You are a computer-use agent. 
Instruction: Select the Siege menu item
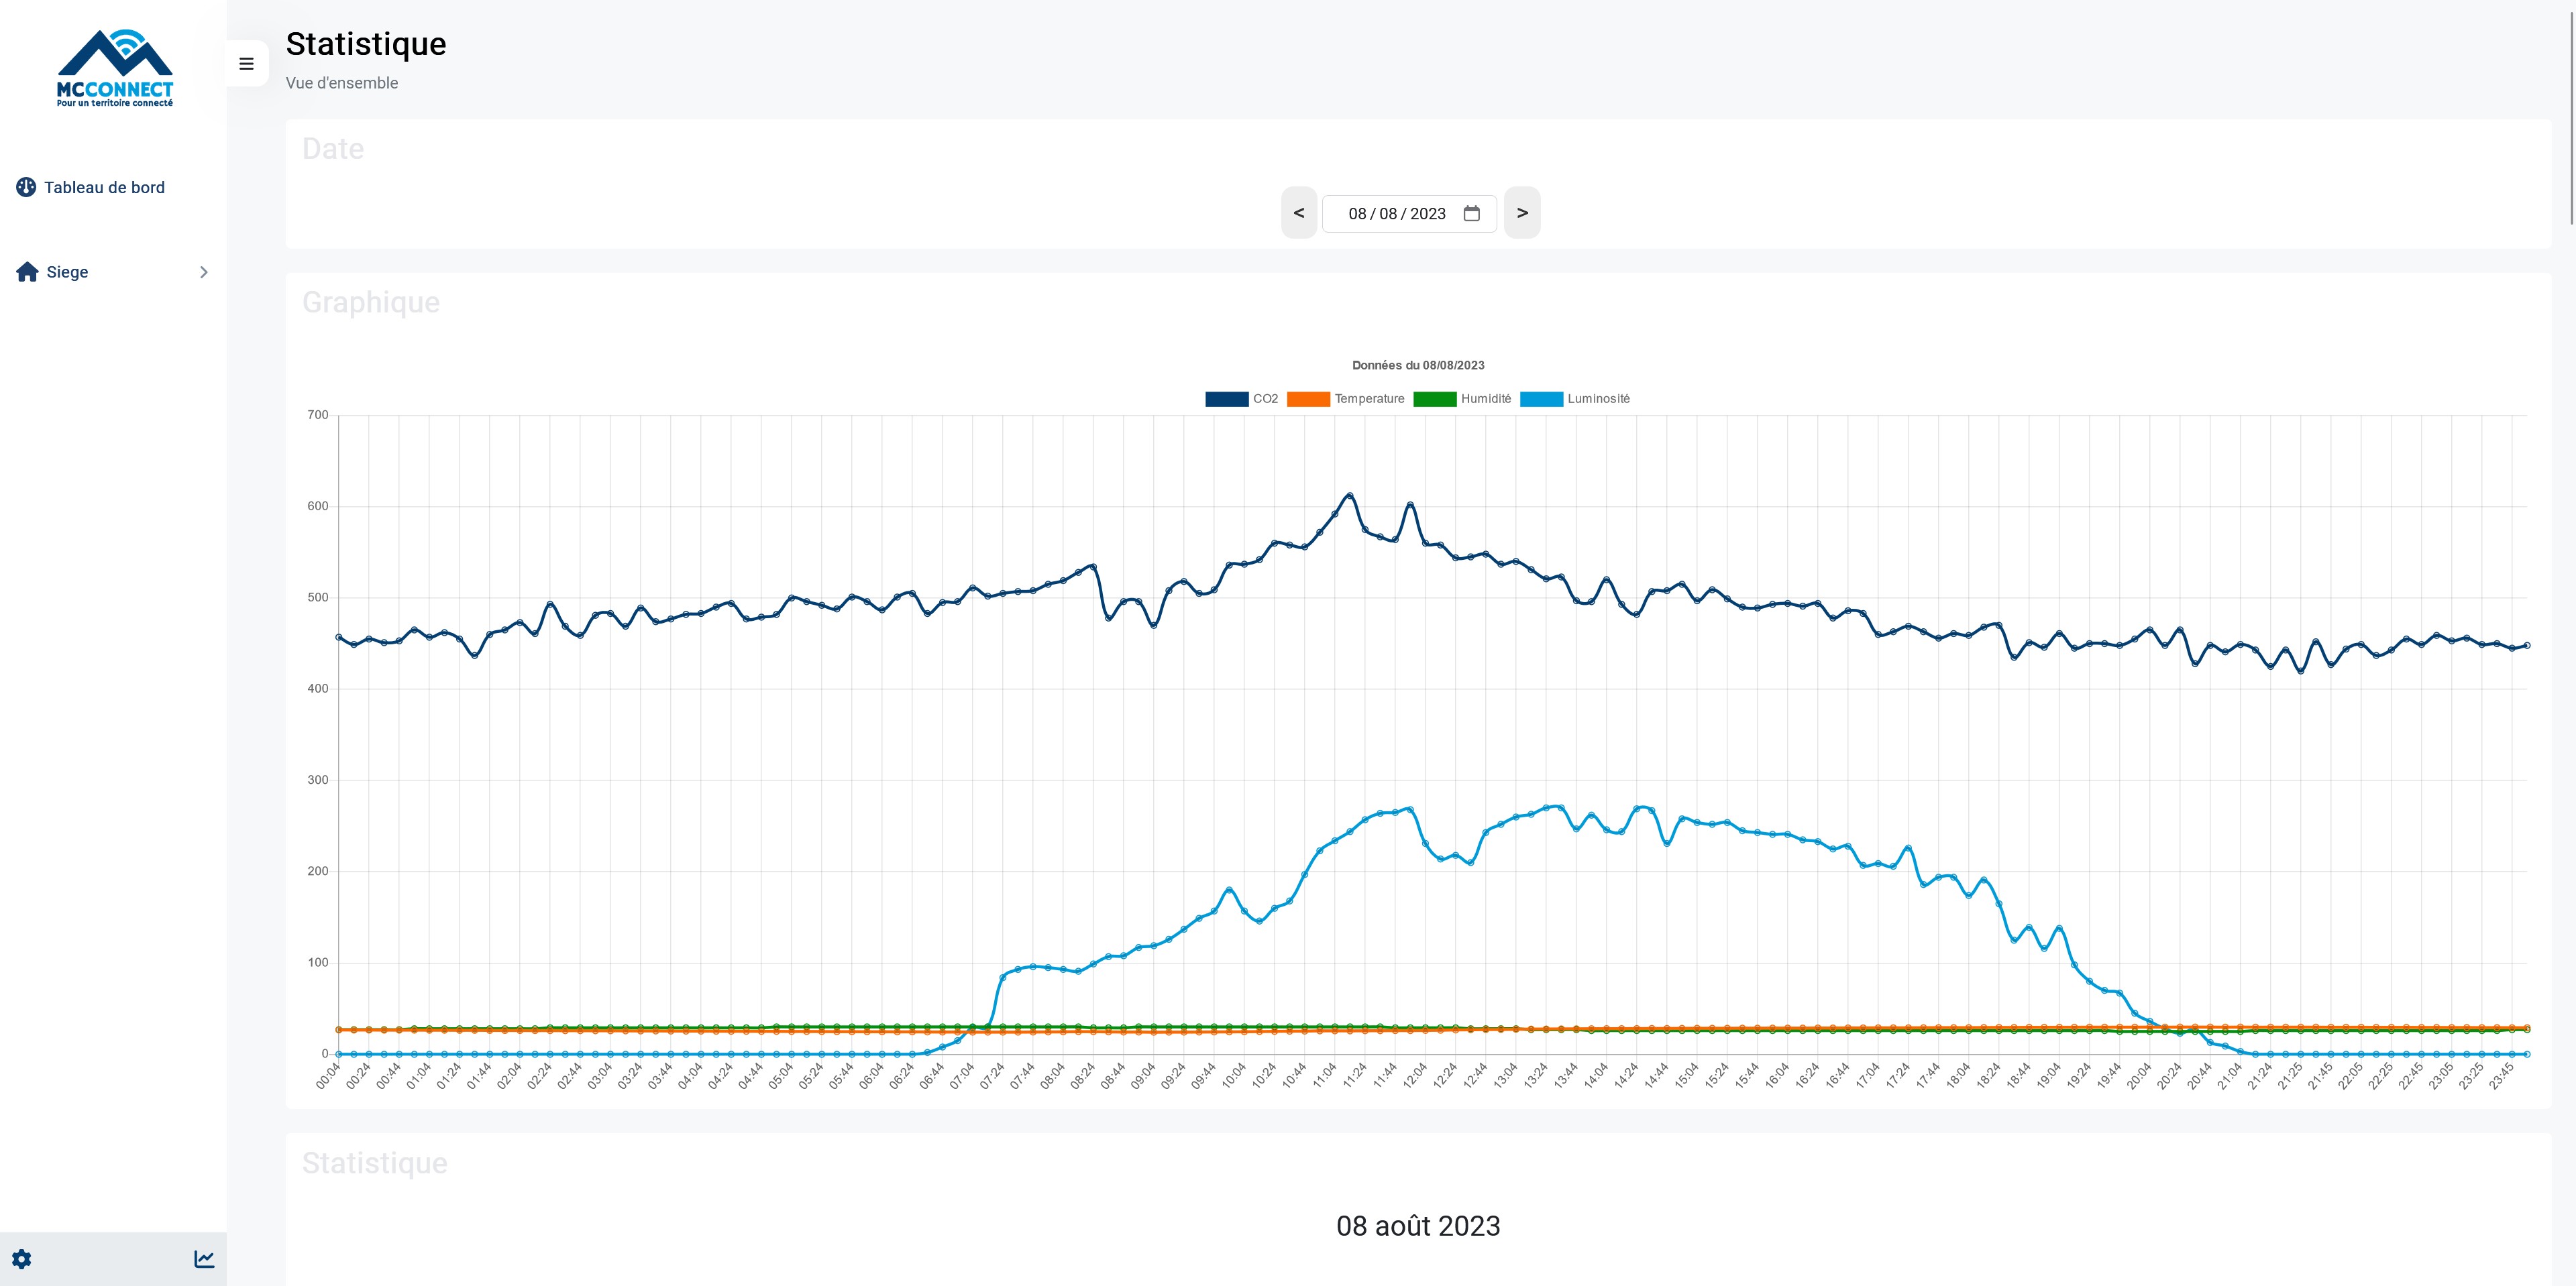67,272
